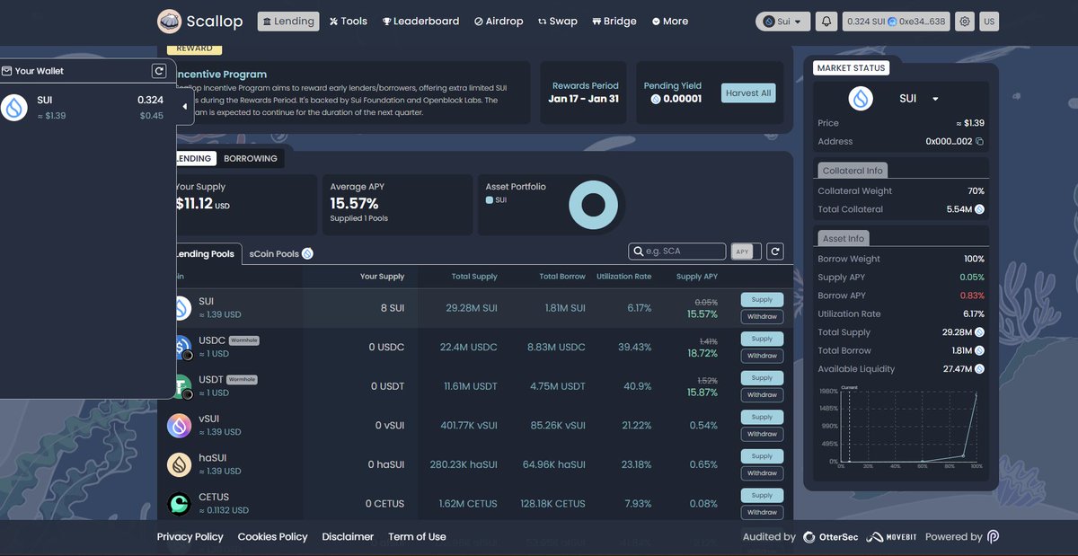This screenshot has height=556, width=1078.
Task: Click Supply in the USDC row
Action: pyautogui.click(x=762, y=339)
